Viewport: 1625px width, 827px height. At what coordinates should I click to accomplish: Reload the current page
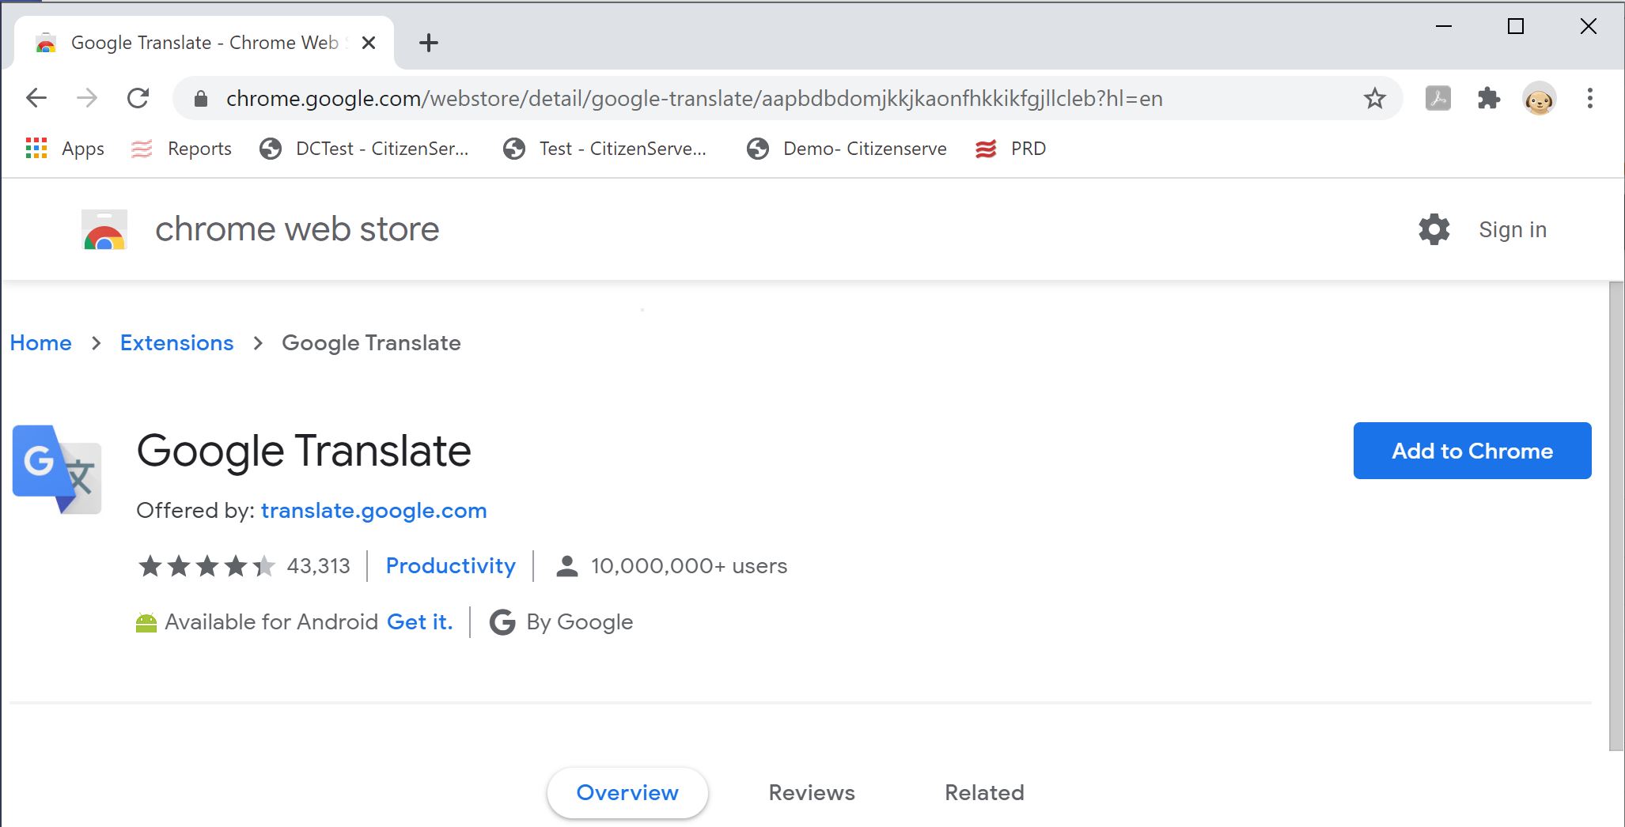tap(138, 98)
